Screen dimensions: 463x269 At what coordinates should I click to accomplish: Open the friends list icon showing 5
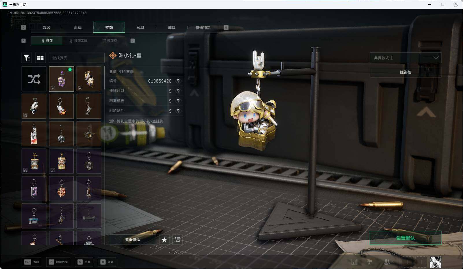[389, 262]
